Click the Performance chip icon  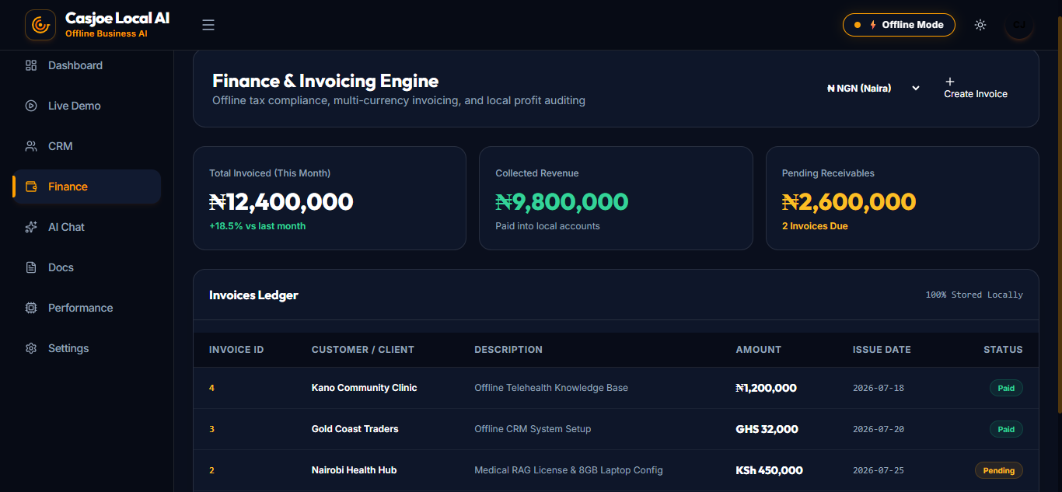pos(31,308)
